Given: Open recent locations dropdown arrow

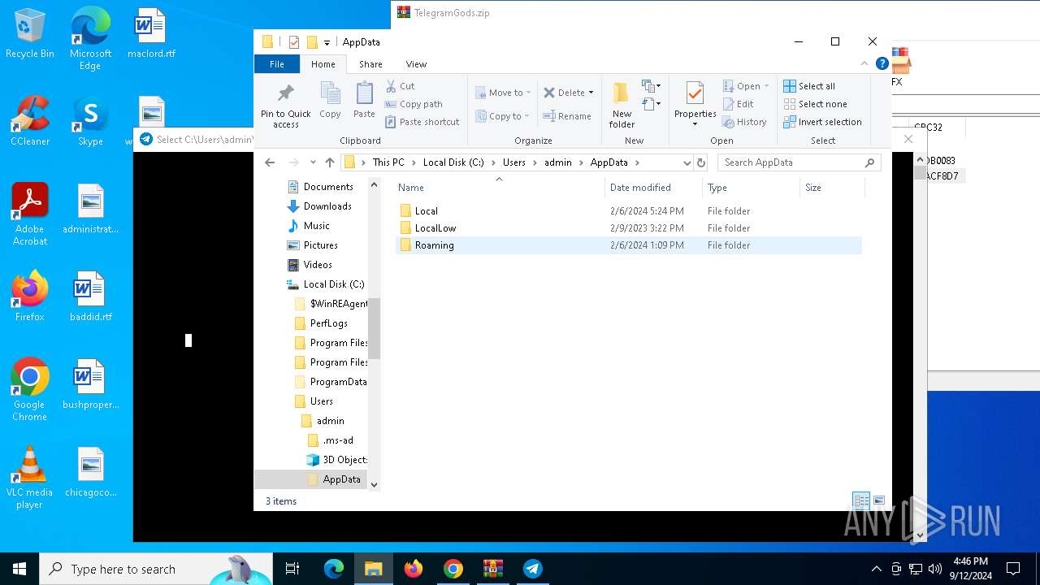Looking at the screenshot, I should point(313,162).
